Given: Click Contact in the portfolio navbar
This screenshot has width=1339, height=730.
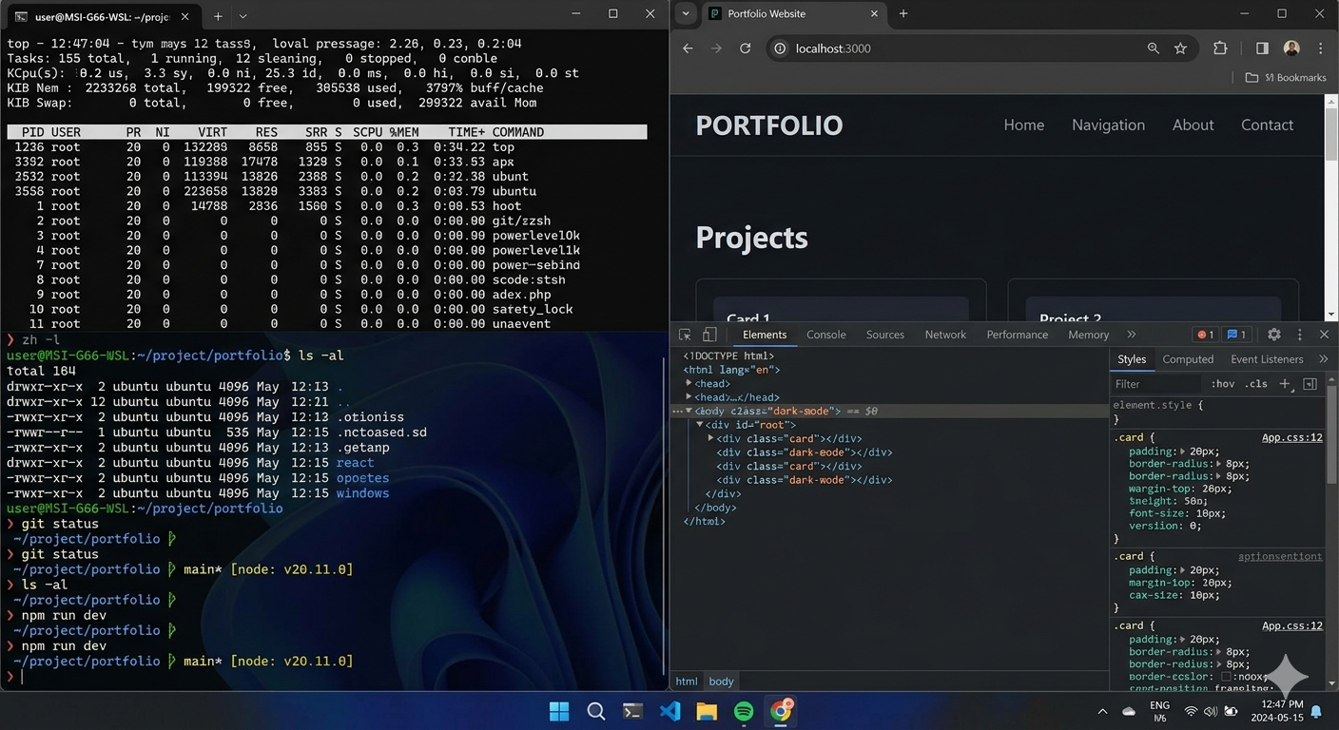Looking at the screenshot, I should (x=1267, y=125).
